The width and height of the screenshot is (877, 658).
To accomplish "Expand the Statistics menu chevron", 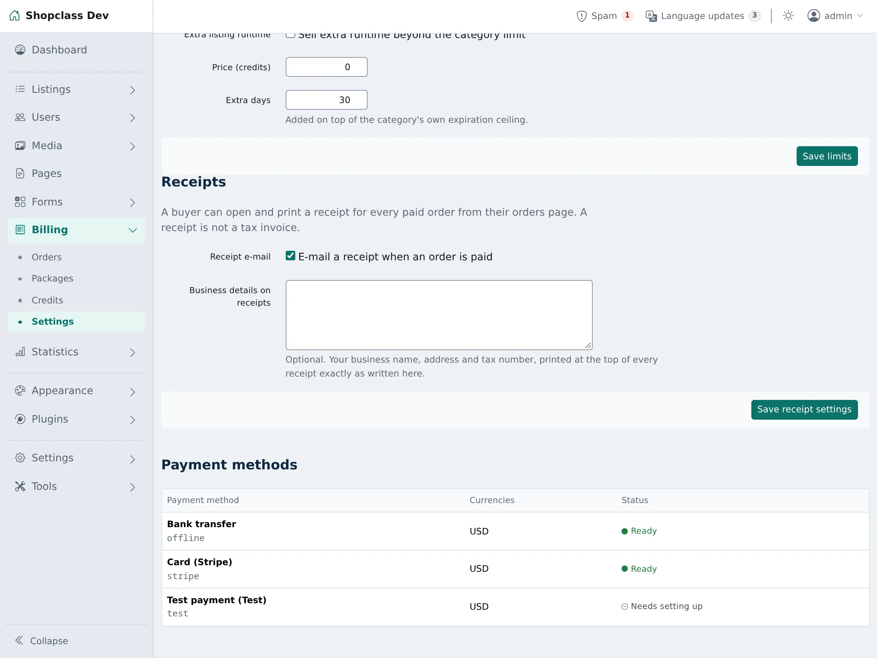I will (x=132, y=353).
